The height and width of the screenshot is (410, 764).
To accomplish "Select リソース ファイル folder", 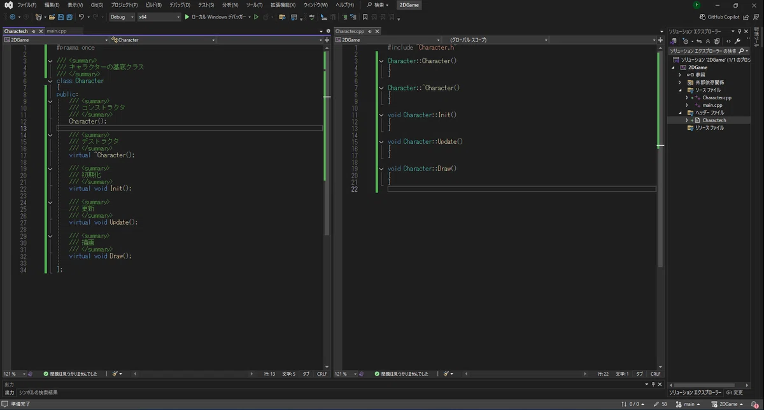I will [x=709, y=128].
